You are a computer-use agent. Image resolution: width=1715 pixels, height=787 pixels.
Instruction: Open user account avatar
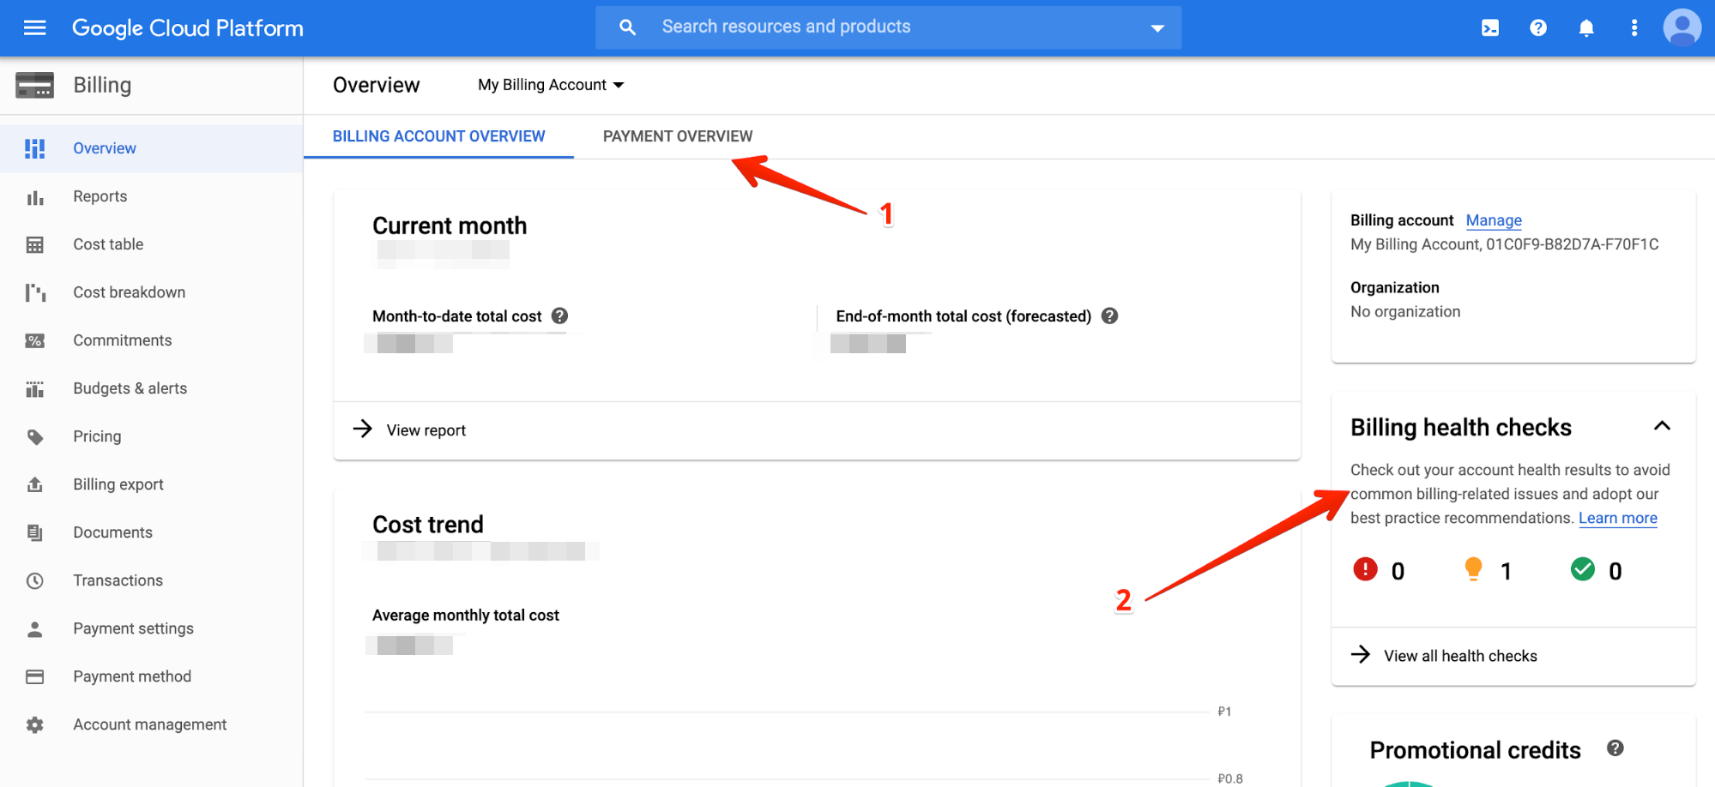1682,28
